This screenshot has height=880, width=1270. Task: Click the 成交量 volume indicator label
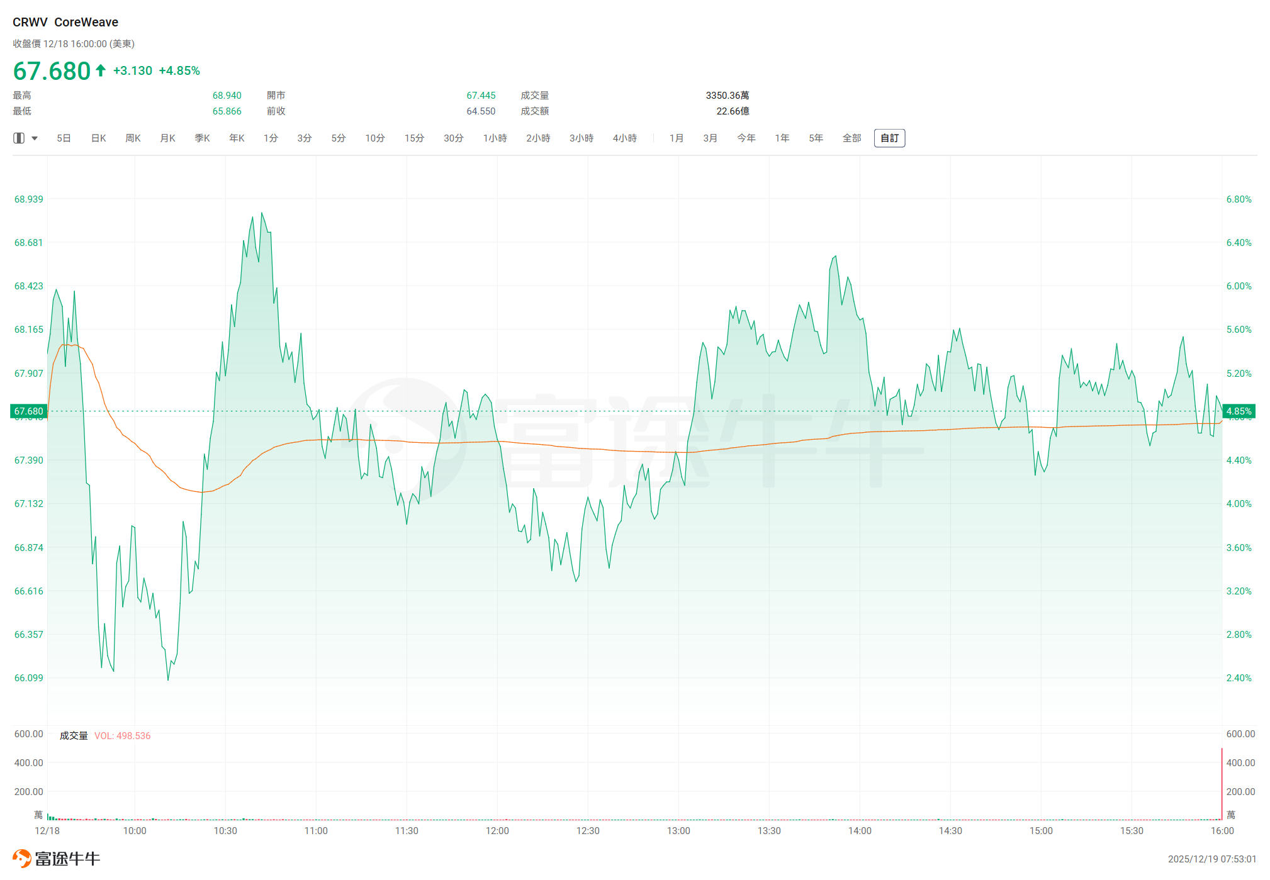[x=74, y=735]
